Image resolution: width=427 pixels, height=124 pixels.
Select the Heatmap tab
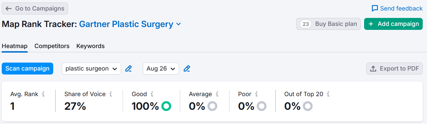click(15, 46)
